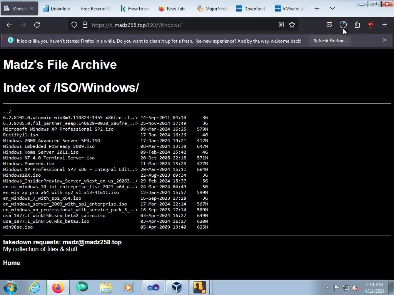Image resolution: width=394 pixels, height=295 pixels.
Task: Download 6.3.9785.0 fbl_partner_eeap file
Action: click(70, 123)
